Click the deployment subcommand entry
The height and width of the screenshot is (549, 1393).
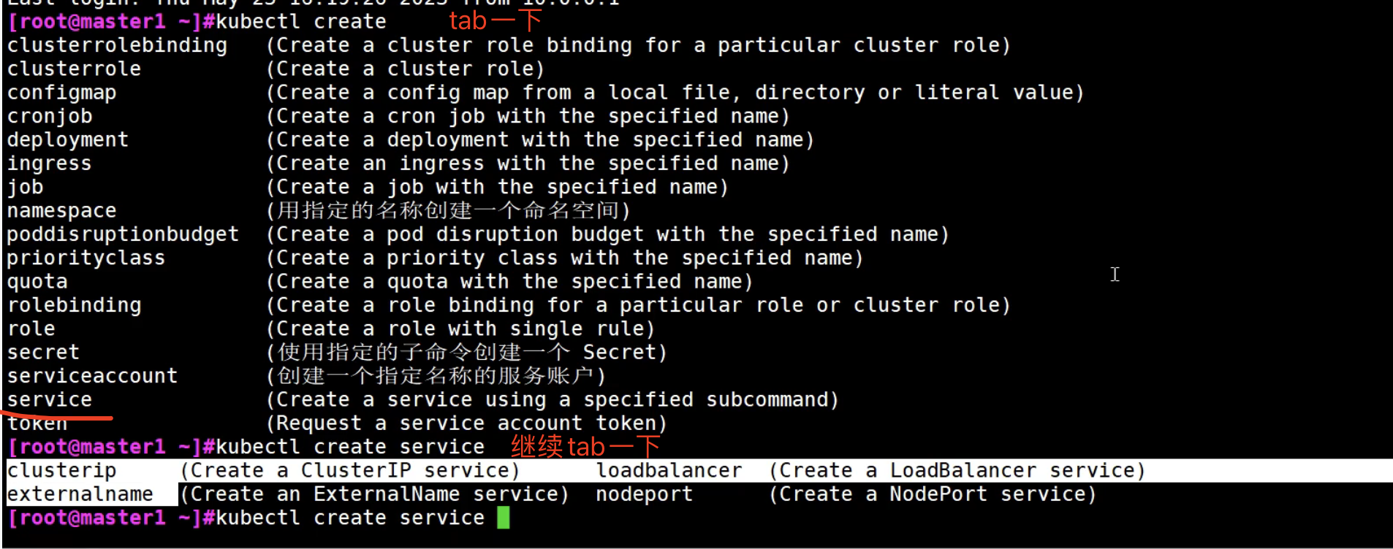click(x=68, y=139)
